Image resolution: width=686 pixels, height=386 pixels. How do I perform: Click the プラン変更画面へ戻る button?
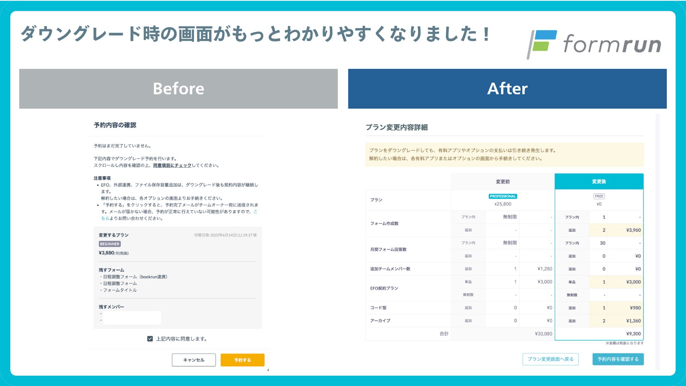tap(551, 359)
